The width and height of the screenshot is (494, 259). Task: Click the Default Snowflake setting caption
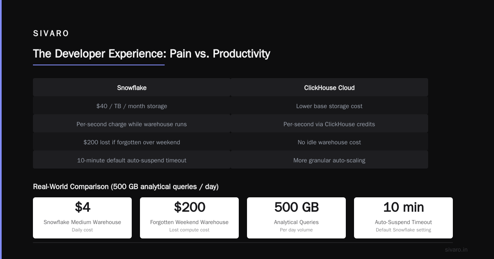(x=403, y=230)
